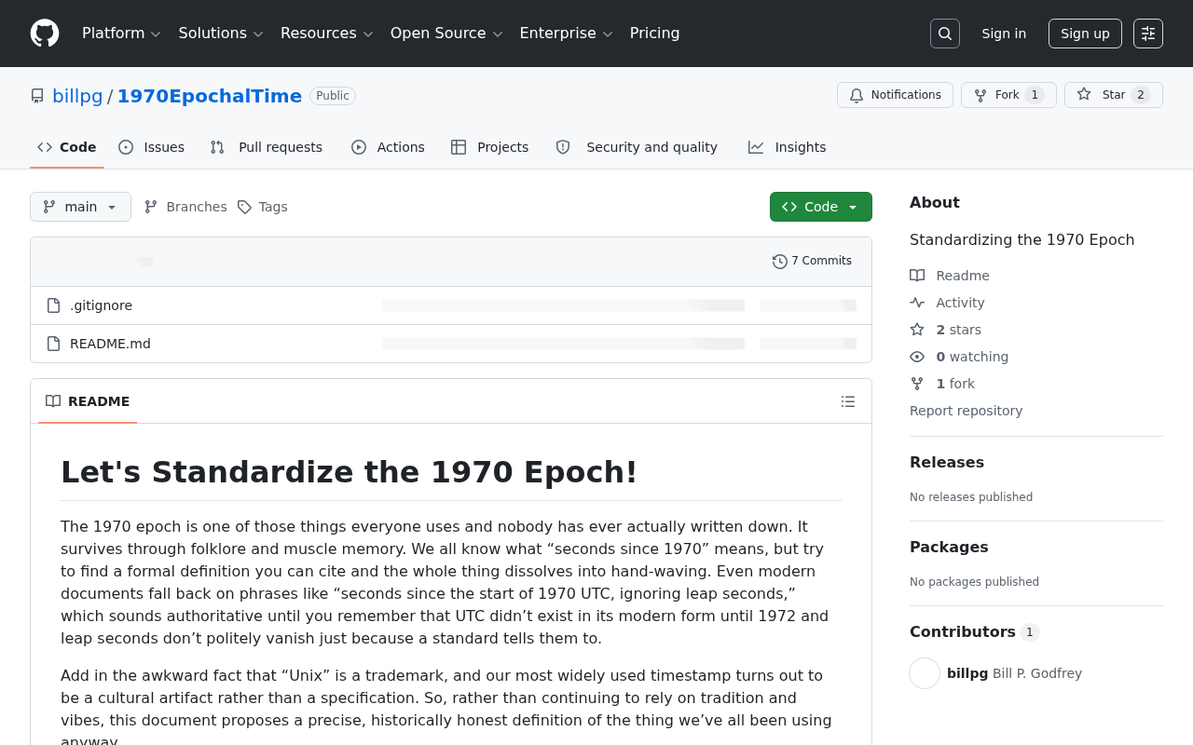
Task: Click the star icon beside 2 stars
Action: (917, 330)
